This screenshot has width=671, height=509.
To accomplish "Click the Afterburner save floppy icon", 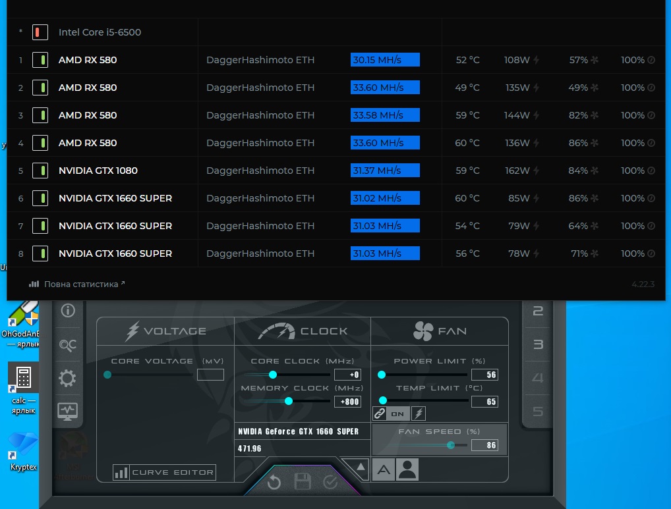I will [303, 481].
